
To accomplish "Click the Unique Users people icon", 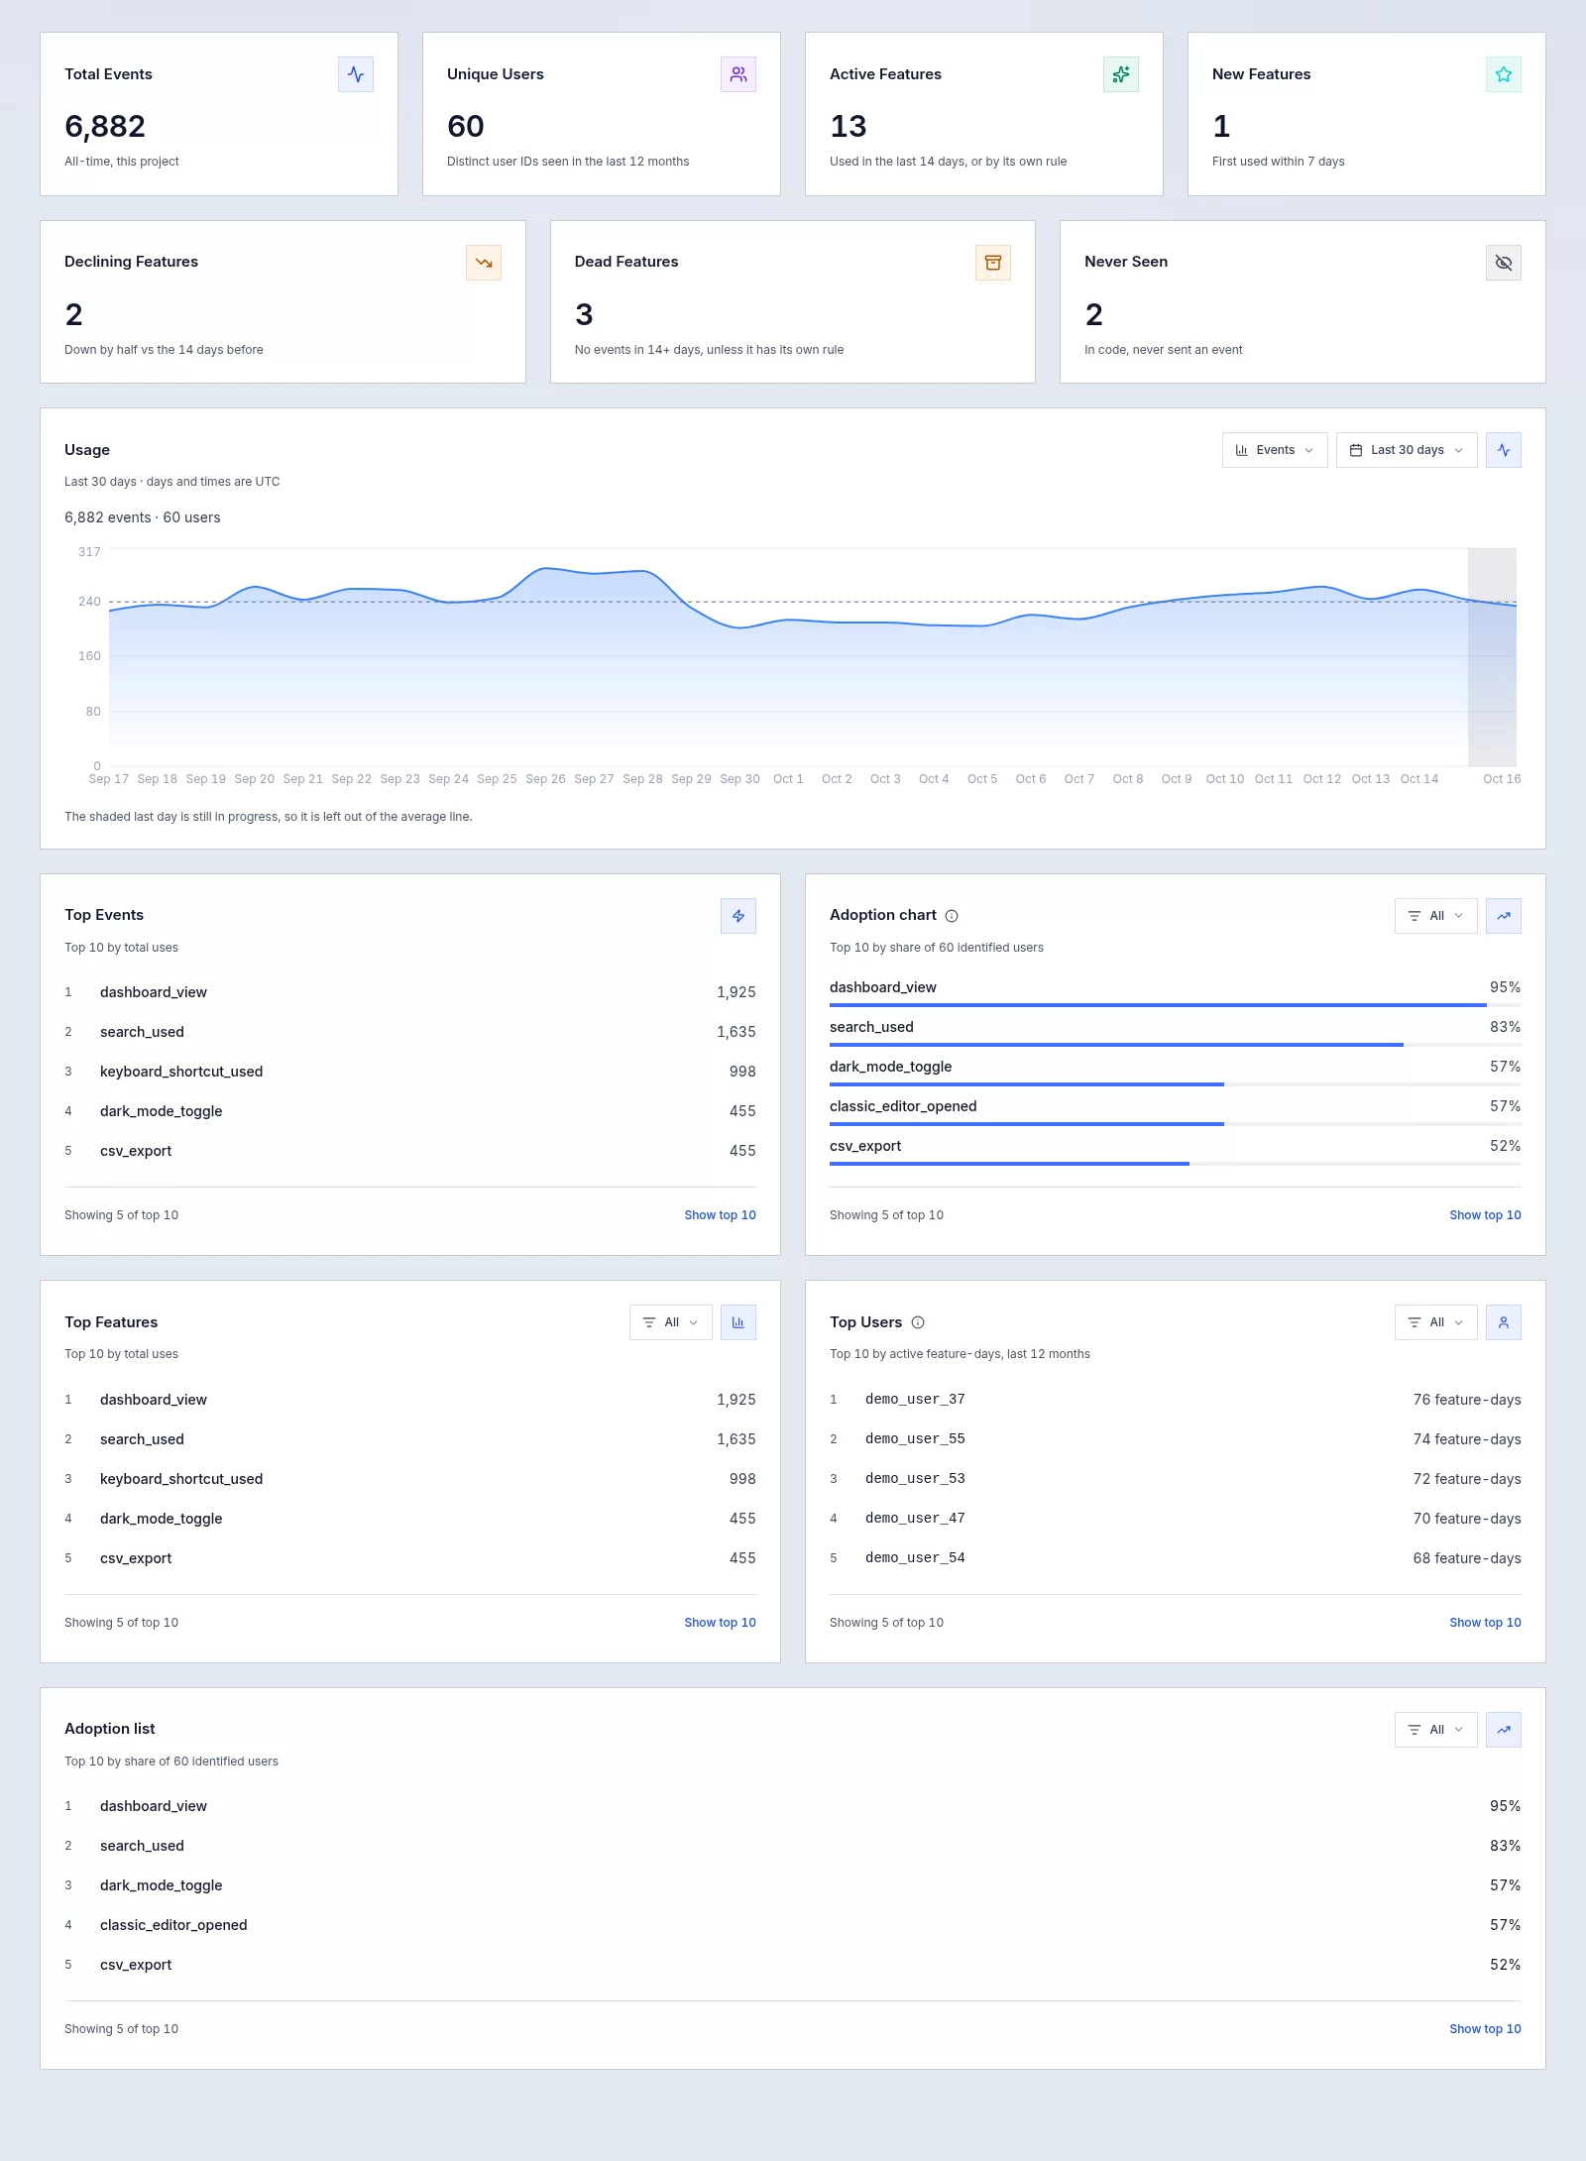I will coord(738,74).
